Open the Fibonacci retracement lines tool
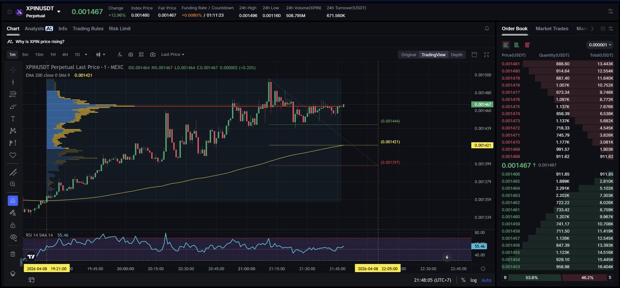620x288 pixels. click(x=13, y=94)
